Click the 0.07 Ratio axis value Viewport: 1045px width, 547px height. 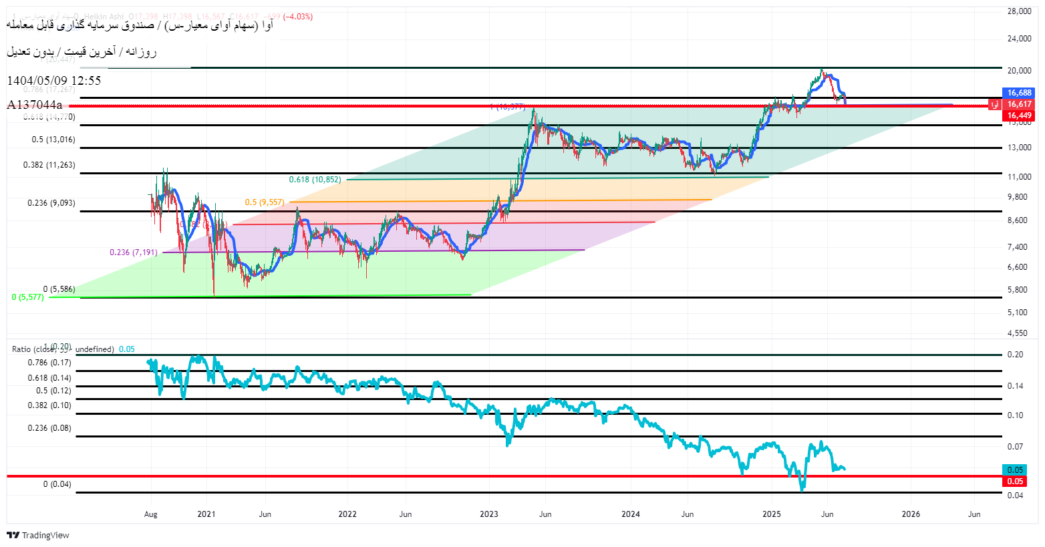[1015, 447]
